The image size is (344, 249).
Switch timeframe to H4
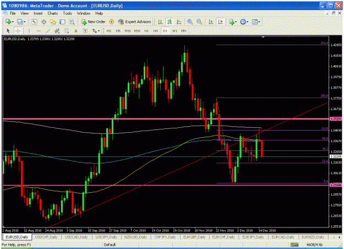tap(156, 31)
